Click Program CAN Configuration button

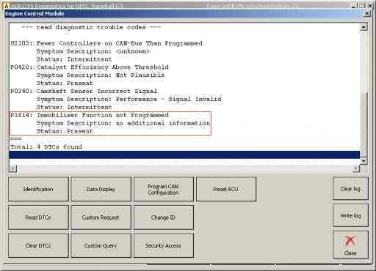click(164, 189)
